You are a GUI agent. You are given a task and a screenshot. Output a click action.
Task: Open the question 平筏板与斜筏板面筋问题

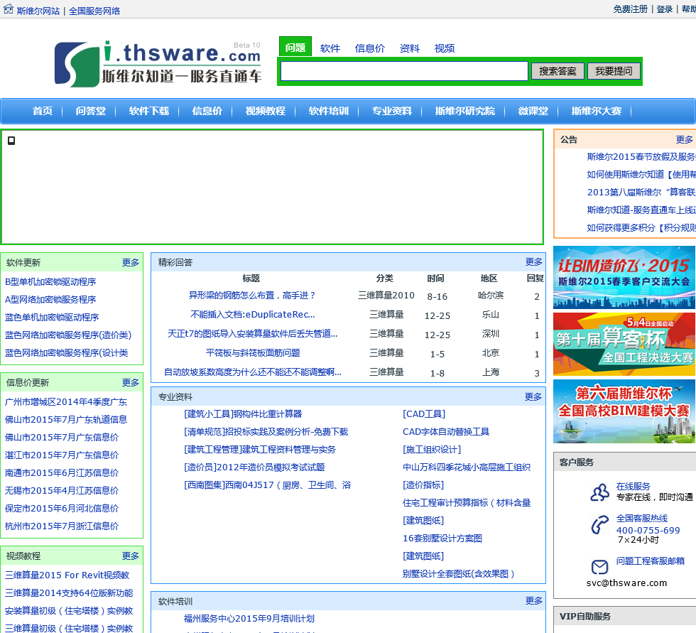[253, 353]
